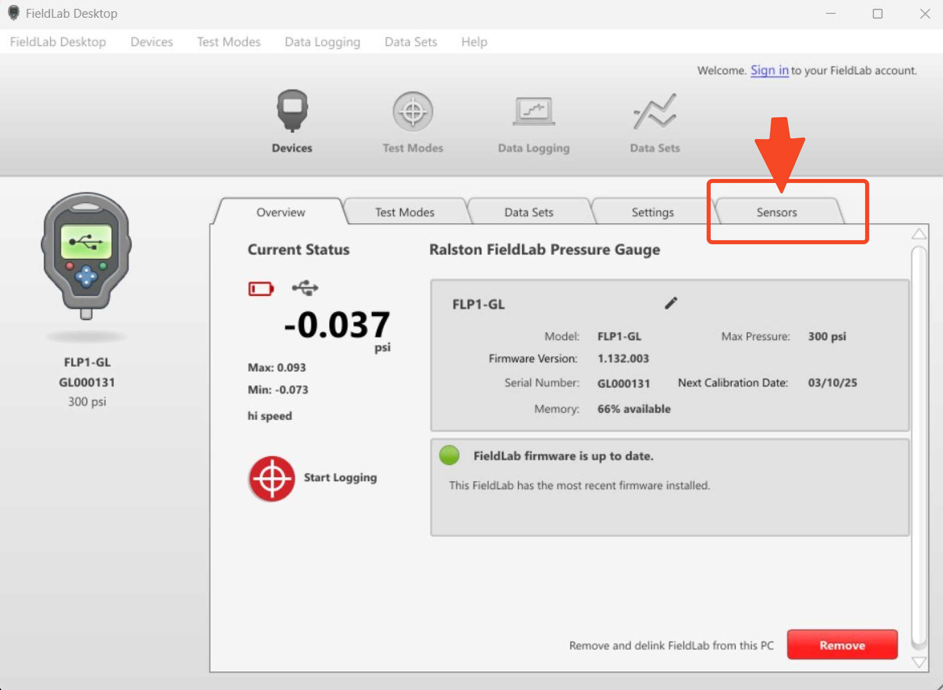Open the Devices menu in menu bar

coord(152,42)
